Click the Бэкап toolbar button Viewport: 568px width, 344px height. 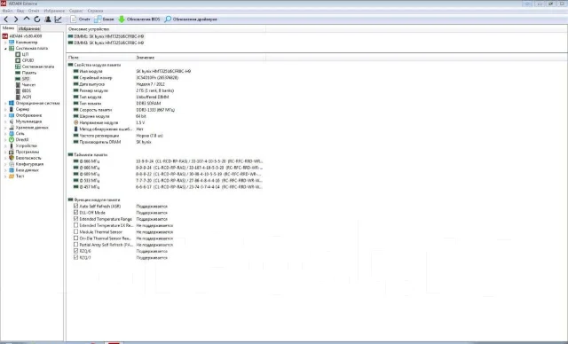(x=104, y=20)
